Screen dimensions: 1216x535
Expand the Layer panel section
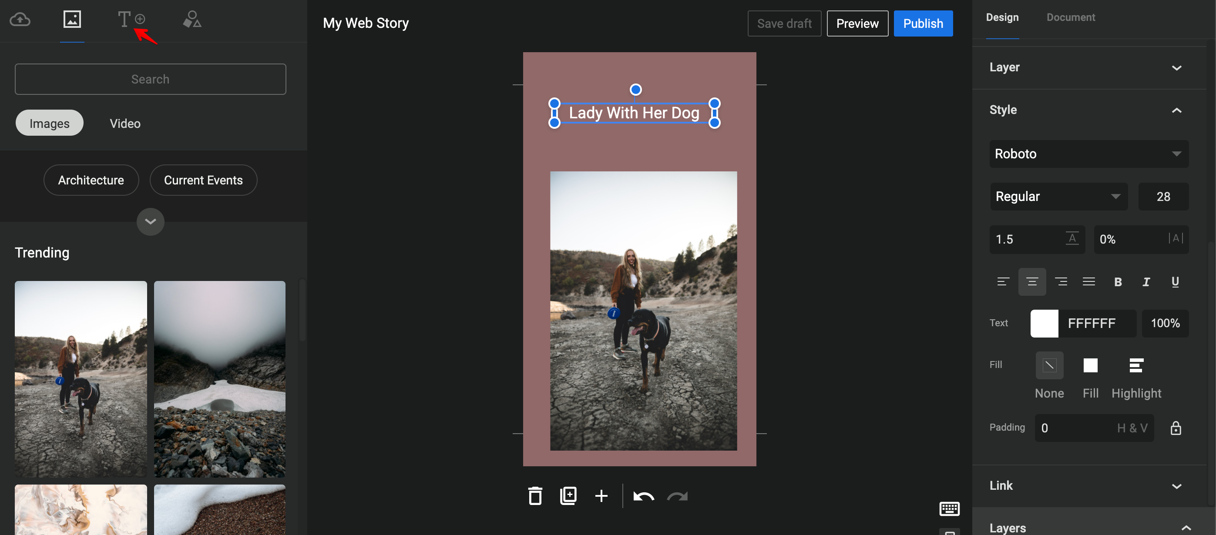pyautogui.click(x=1177, y=67)
